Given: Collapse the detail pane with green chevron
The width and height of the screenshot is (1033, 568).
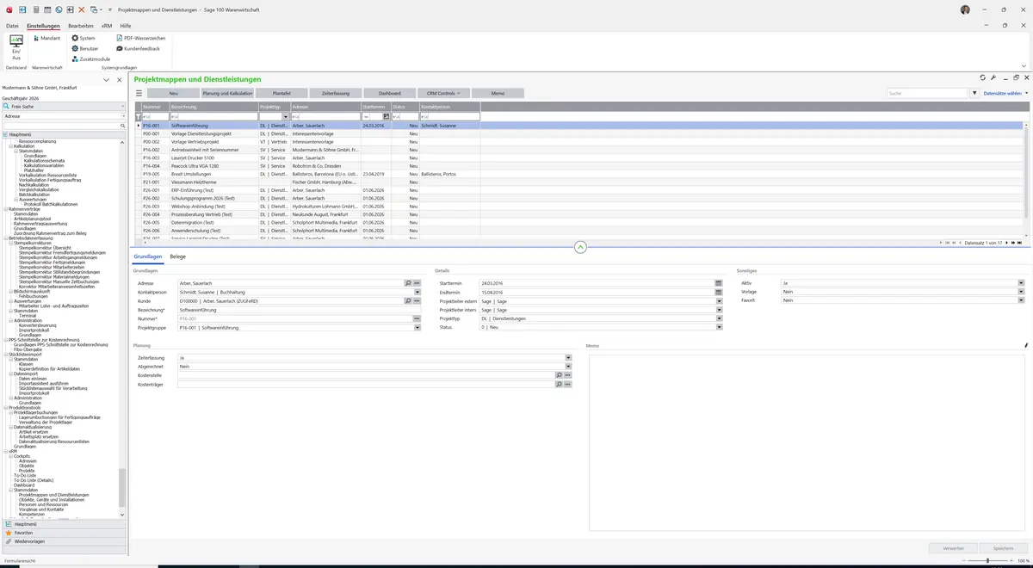Looking at the screenshot, I should click(580, 247).
